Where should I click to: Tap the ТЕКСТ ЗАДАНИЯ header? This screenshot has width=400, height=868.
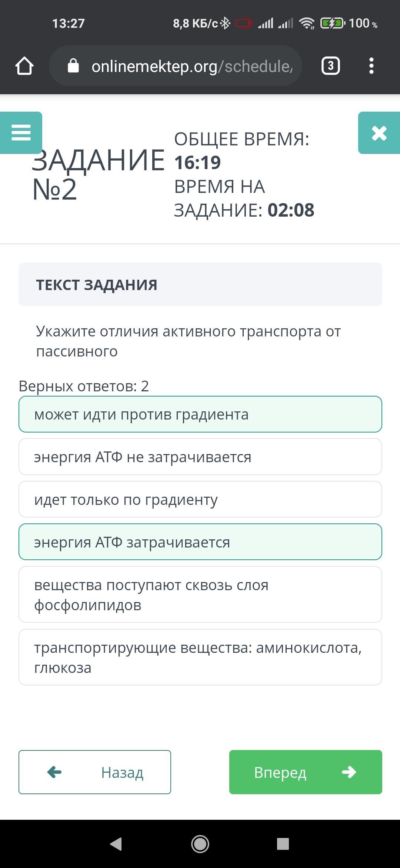coord(200,285)
